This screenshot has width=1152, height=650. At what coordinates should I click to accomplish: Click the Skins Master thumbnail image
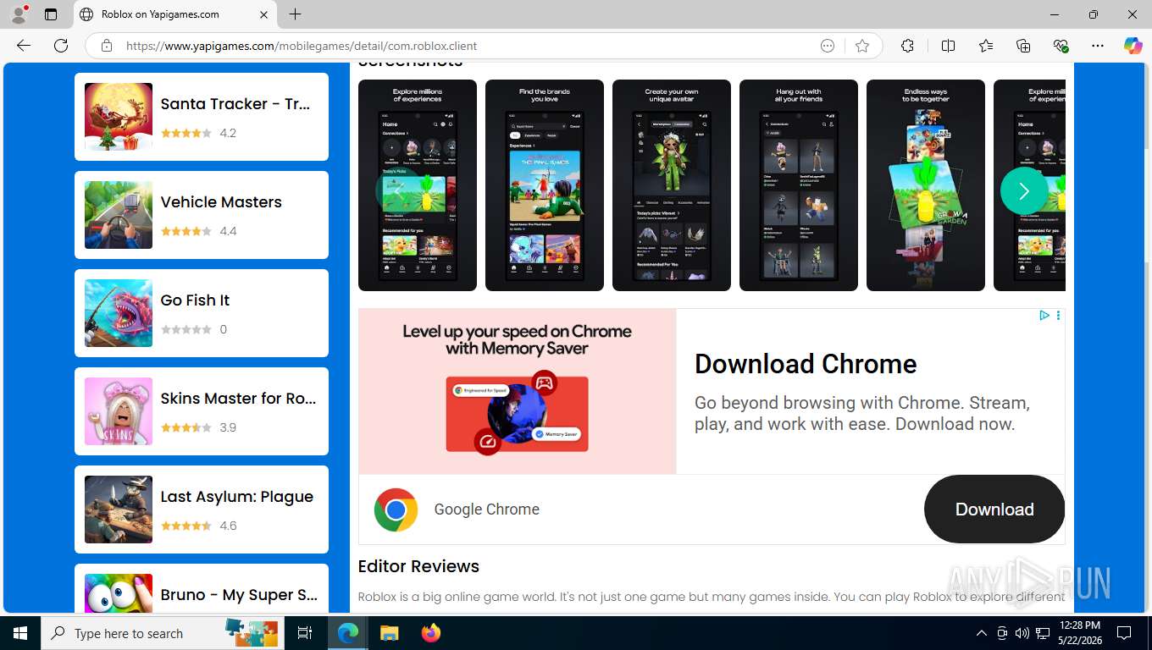pyautogui.click(x=119, y=411)
